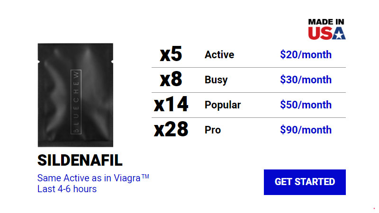Click the star in the USA logo
The height and width of the screenshot is (213, 379).
tap(339, 34)
